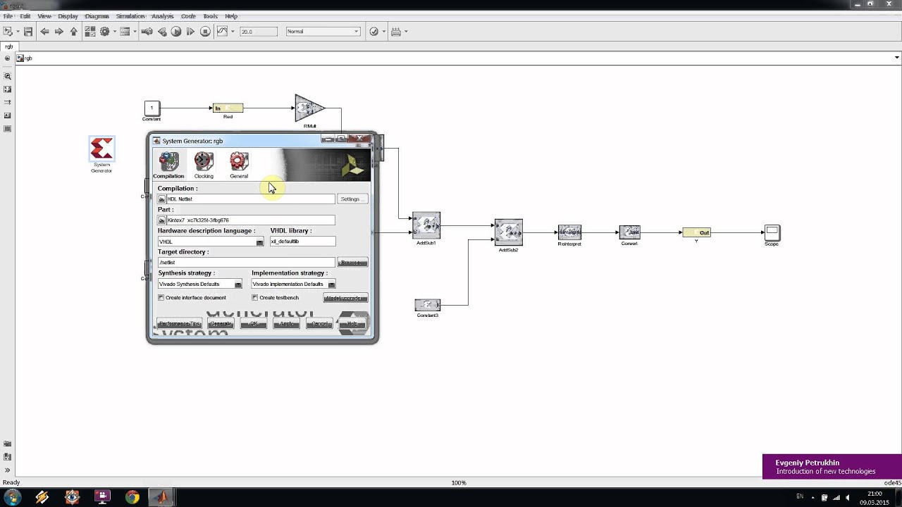This screenshot has width=902, height=507.
Task: Open Chrome from the Windows taskbar
Action: point(132,497)
